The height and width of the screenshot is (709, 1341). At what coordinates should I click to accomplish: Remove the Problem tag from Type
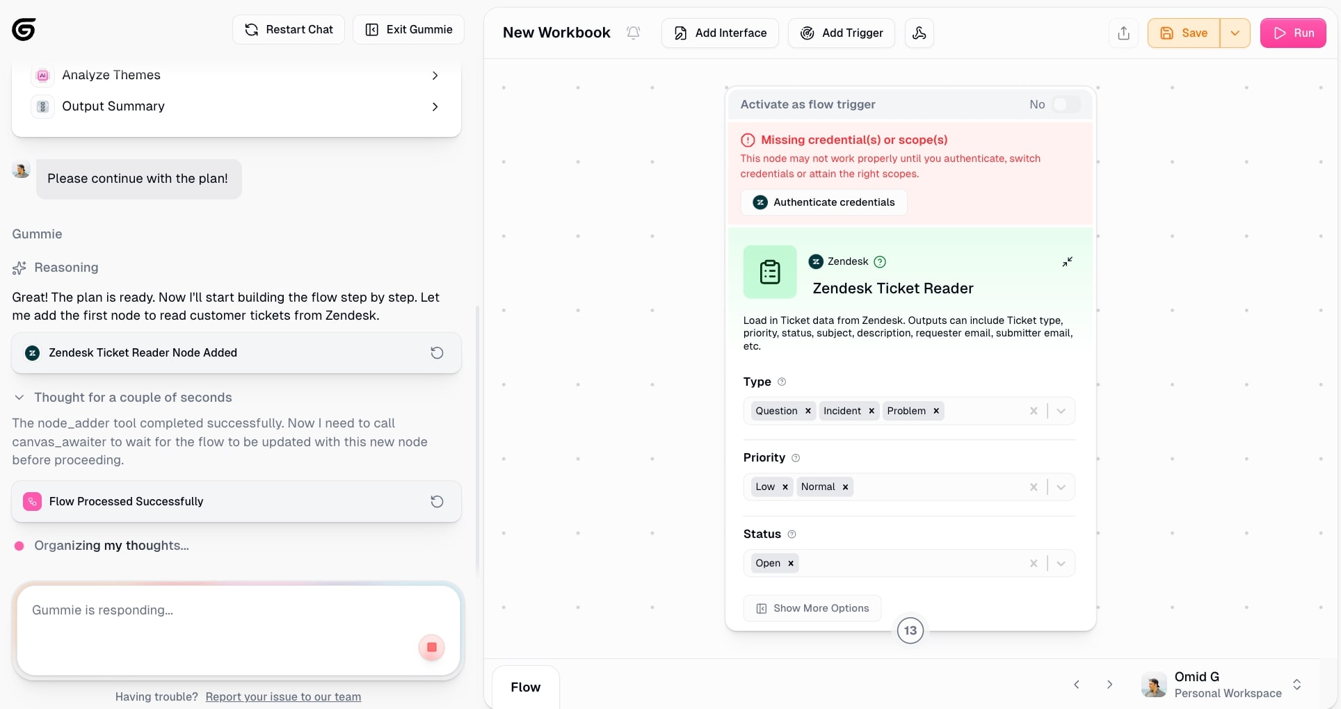tap(936, 411)
